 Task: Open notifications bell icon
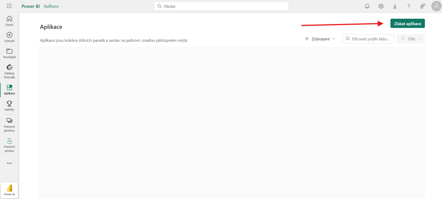click(x=367, y=6)
